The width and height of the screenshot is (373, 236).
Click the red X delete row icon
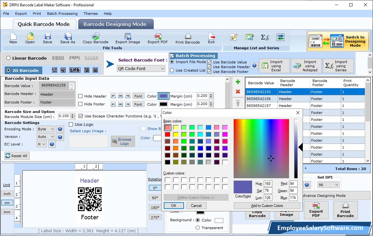click(x=238, y=91)
